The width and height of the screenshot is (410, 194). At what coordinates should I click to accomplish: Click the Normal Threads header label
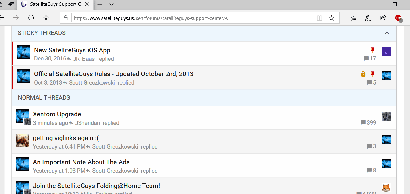click(x=44, y=97)
